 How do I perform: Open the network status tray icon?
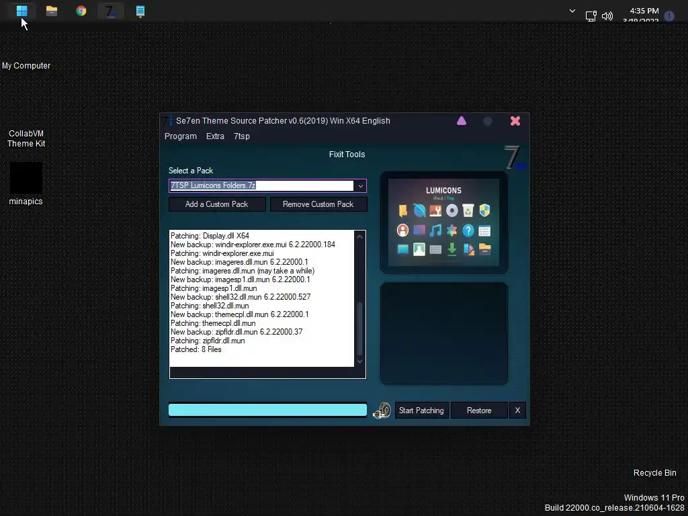[x=591, y=16]
